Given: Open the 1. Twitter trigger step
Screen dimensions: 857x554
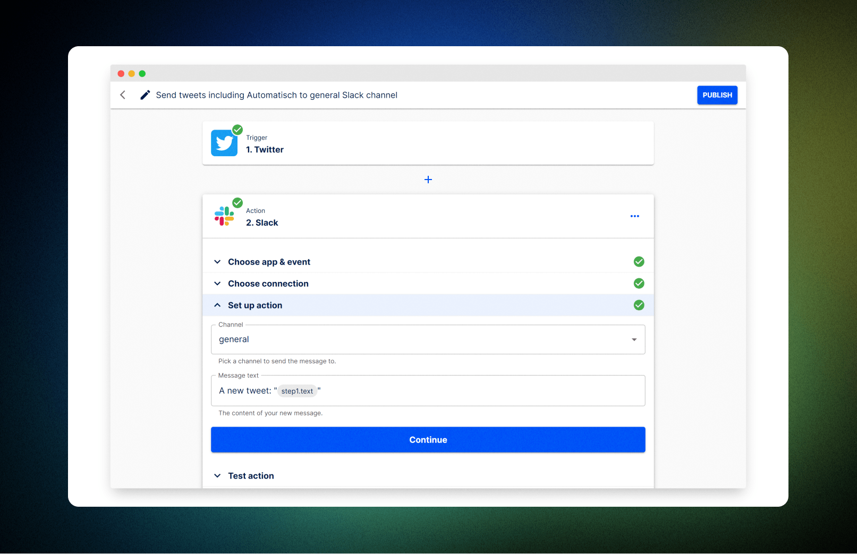Looking at the screenshot, I should click(428, 143).
